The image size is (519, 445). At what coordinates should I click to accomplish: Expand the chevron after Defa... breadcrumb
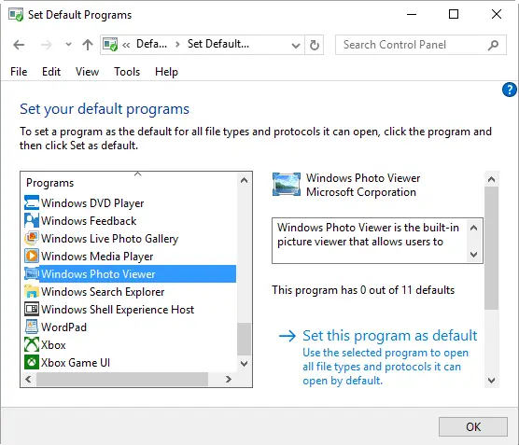(177, 45)
